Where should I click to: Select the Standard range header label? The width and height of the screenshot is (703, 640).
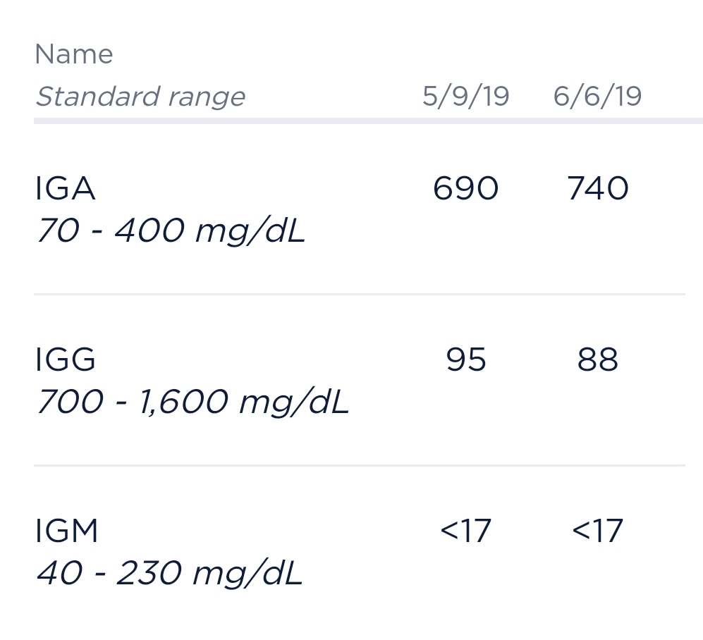(x=140, y=97)
